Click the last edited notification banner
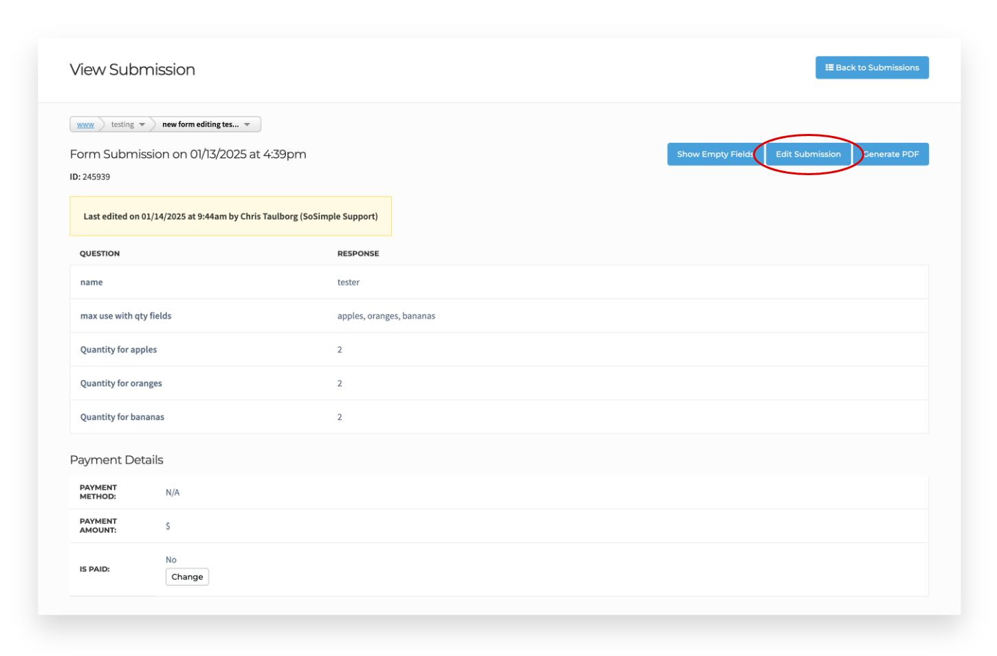Viewport: 997px width, 656px height. (230, 216)
